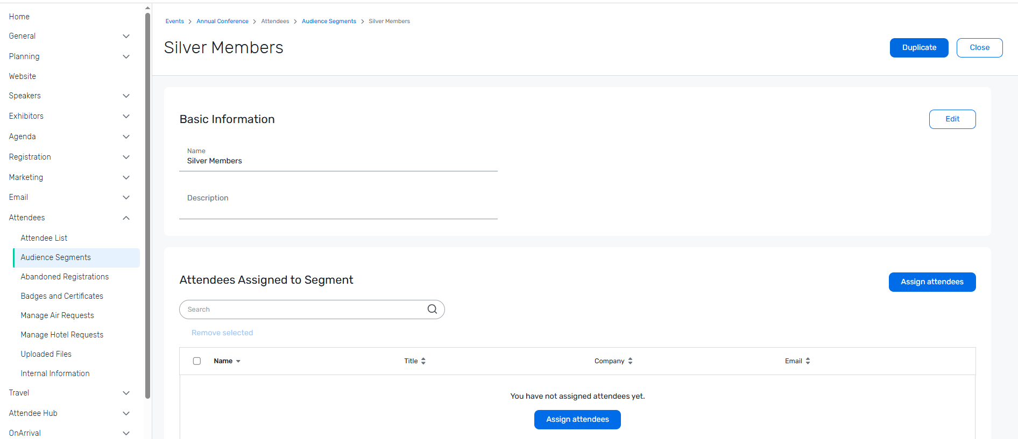Click Edit in Basic Information
The image size is (1018, 439).
[952, 119]
